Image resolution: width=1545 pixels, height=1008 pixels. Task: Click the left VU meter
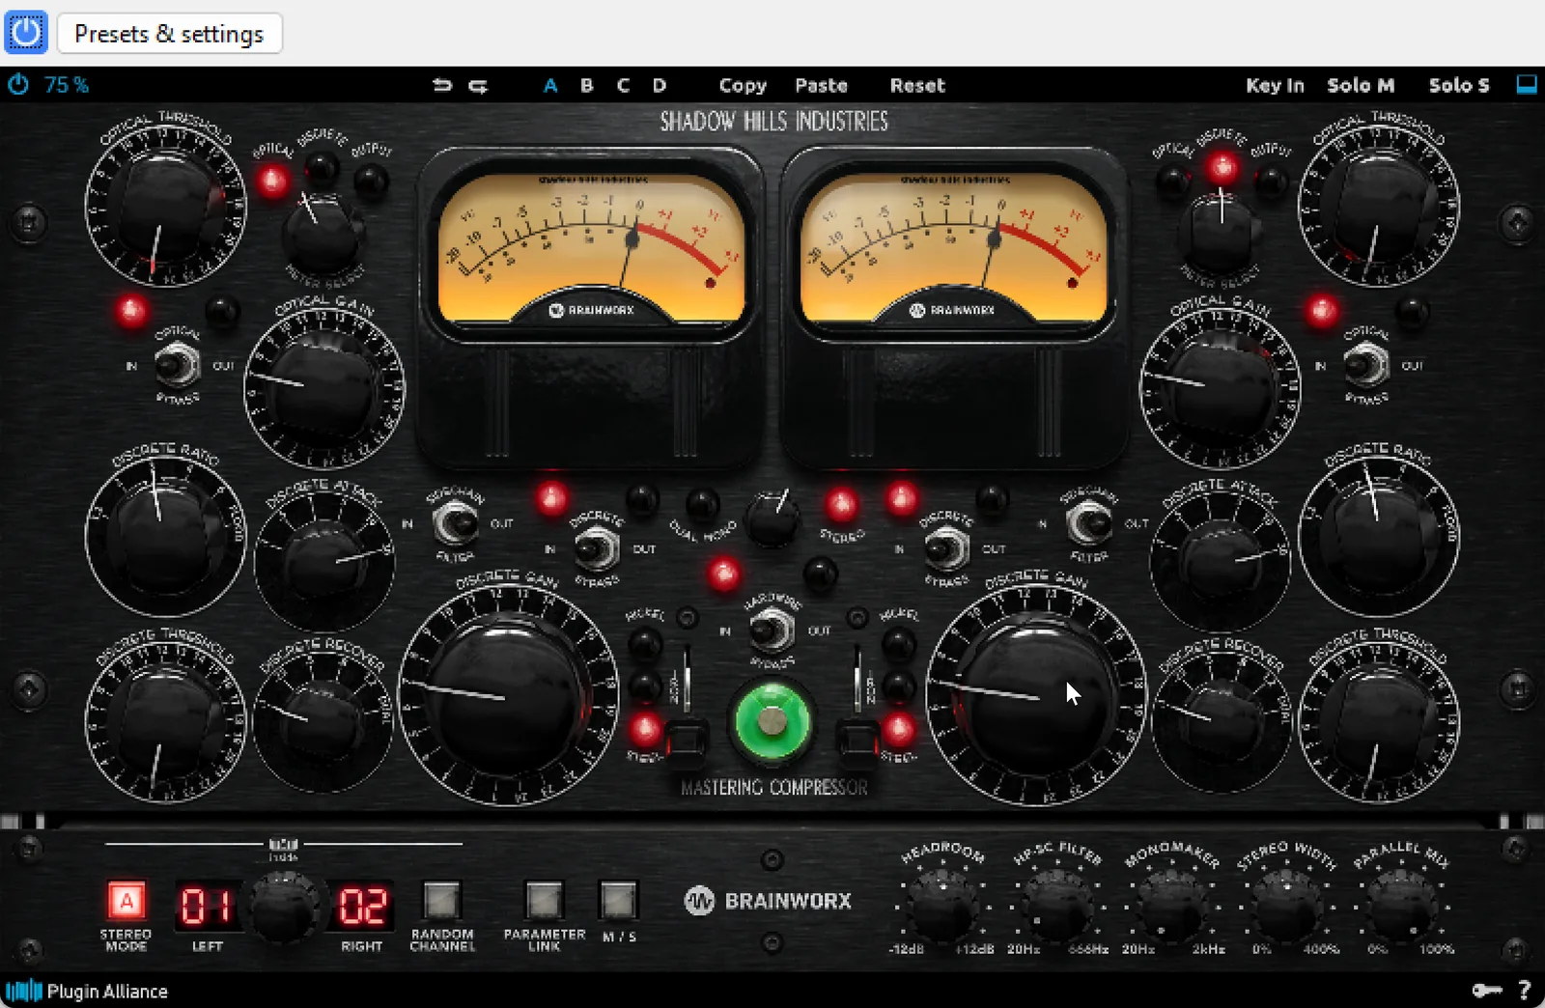[x=590, y=248]
